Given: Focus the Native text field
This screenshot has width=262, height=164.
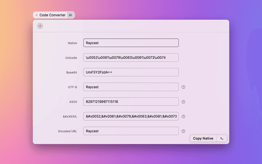Looking at the screenshot, I should [131, 43].
